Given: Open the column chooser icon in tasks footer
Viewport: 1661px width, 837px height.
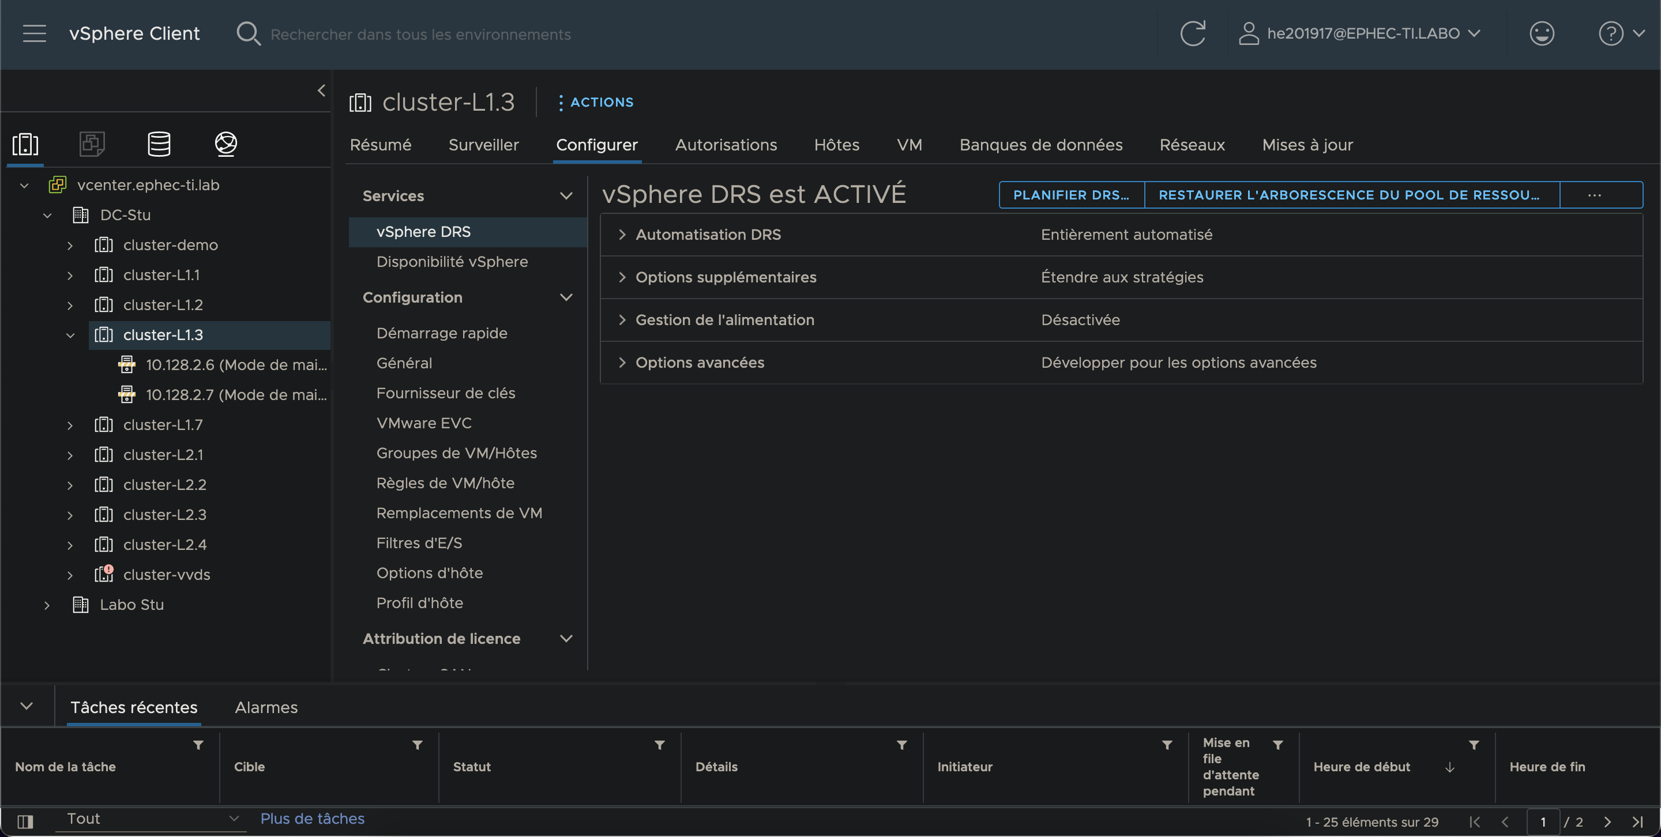Looking at the screenshot, I should tap(25, 821).
